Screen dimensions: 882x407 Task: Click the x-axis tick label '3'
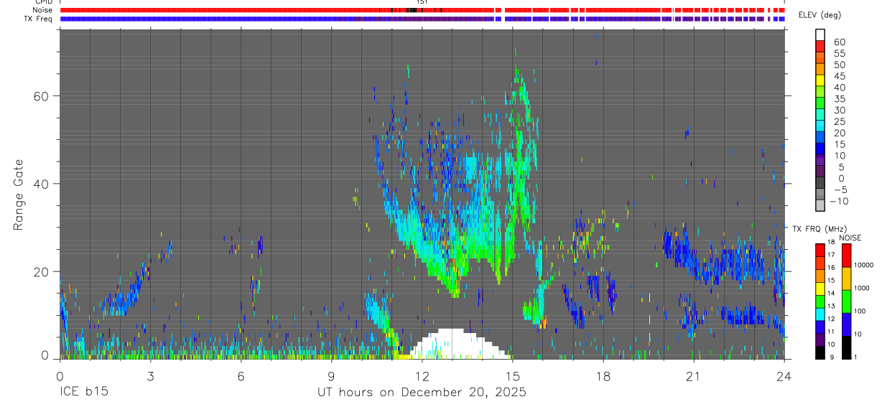[150, 376]
